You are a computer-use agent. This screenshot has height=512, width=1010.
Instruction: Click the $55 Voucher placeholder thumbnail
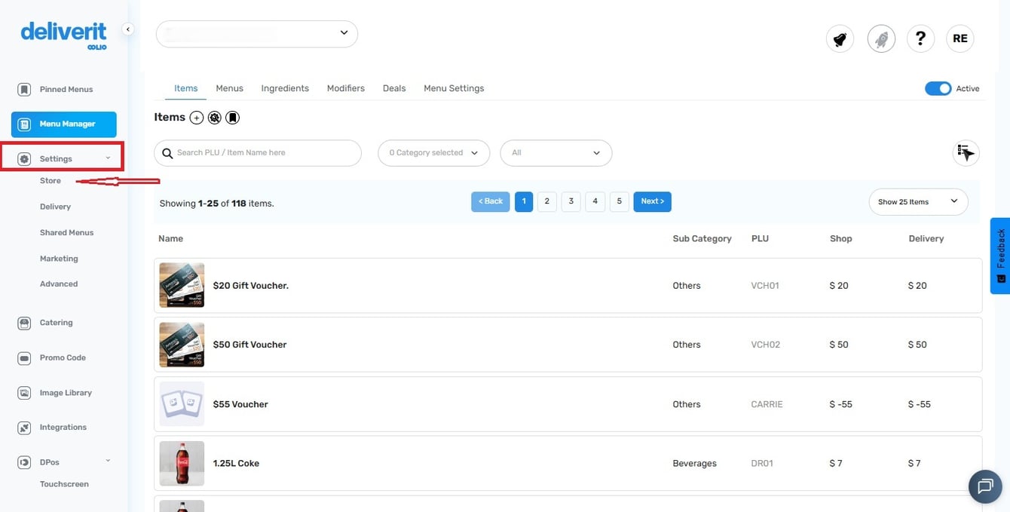182,404
